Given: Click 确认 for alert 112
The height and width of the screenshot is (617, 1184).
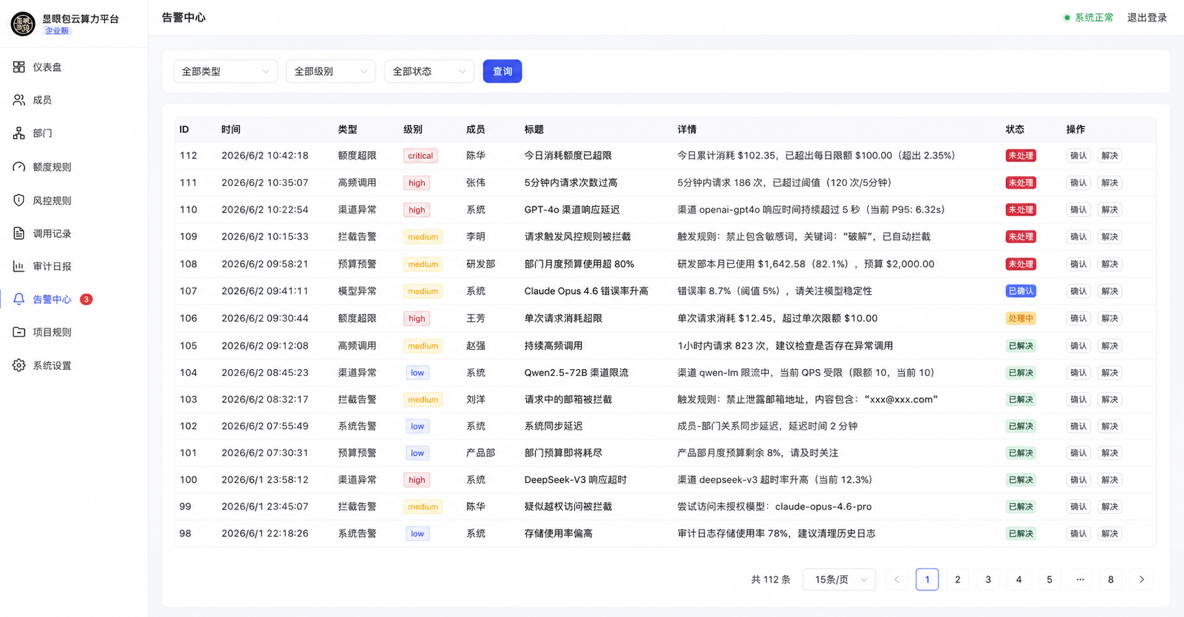Looking at the screenshot, I should click(1078, 156).
